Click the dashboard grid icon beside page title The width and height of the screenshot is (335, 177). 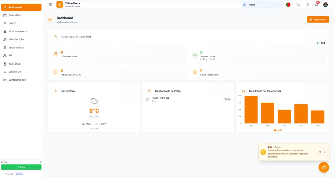coord(50,20)
